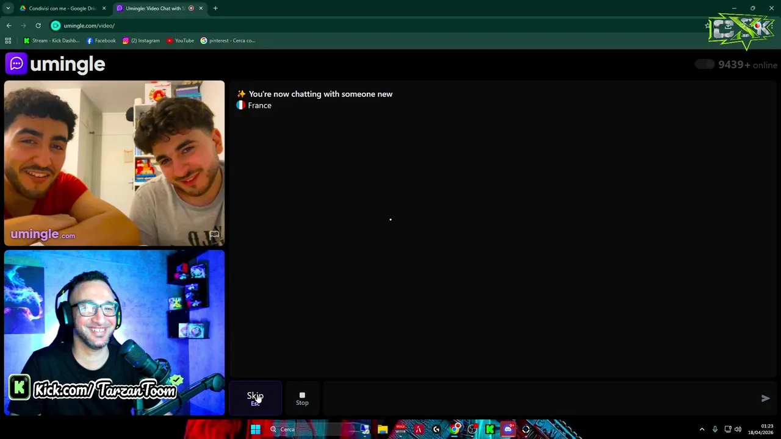Viewport: 781px width, 439px height.
Task: Open the pinterest - Cerca bookmark
Action: (x=228, y=41)
